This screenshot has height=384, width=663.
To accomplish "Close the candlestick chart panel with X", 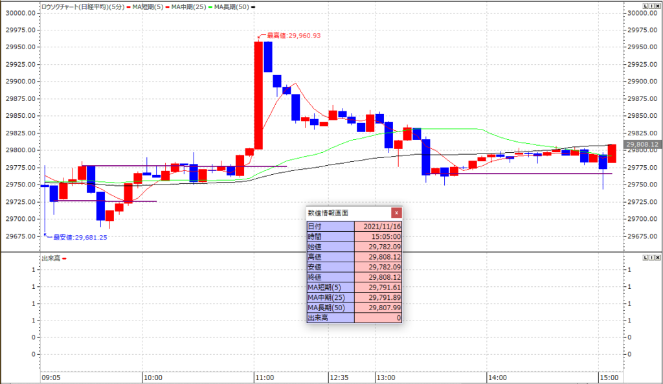I will tap(657, 5).
